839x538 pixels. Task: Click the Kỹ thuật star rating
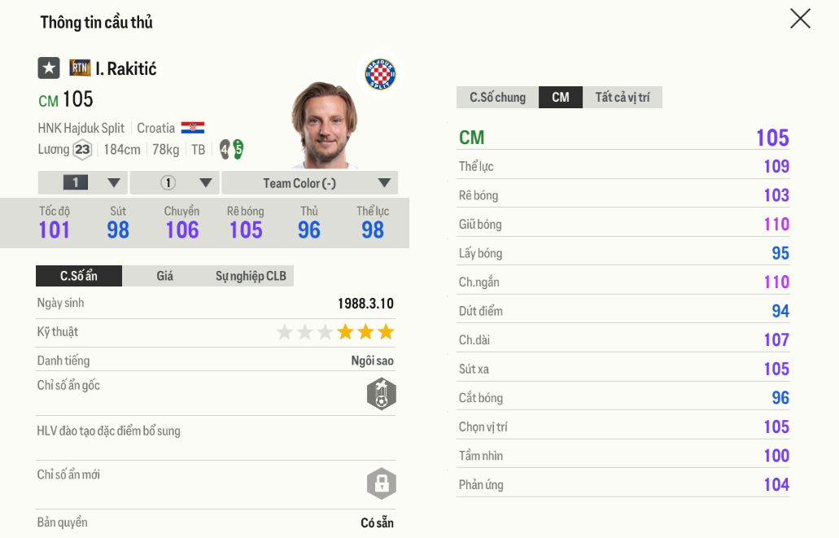pyautogui.click(x=335, y=332)
